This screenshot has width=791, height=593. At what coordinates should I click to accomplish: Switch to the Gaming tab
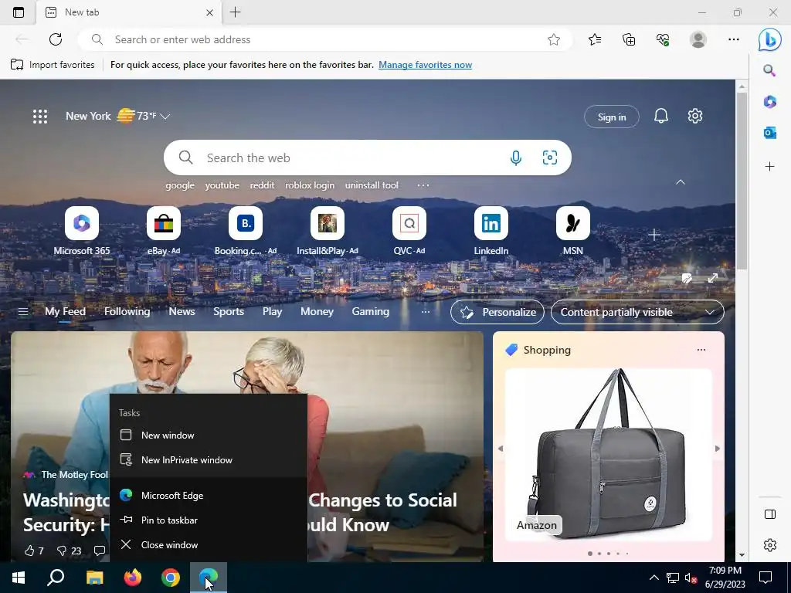click(x=370, y=312)
